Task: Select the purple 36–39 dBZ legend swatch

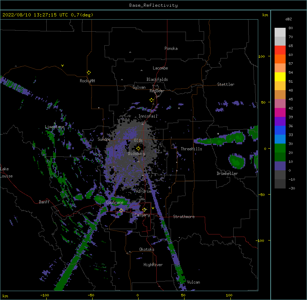Action: [x=280, y=121]
